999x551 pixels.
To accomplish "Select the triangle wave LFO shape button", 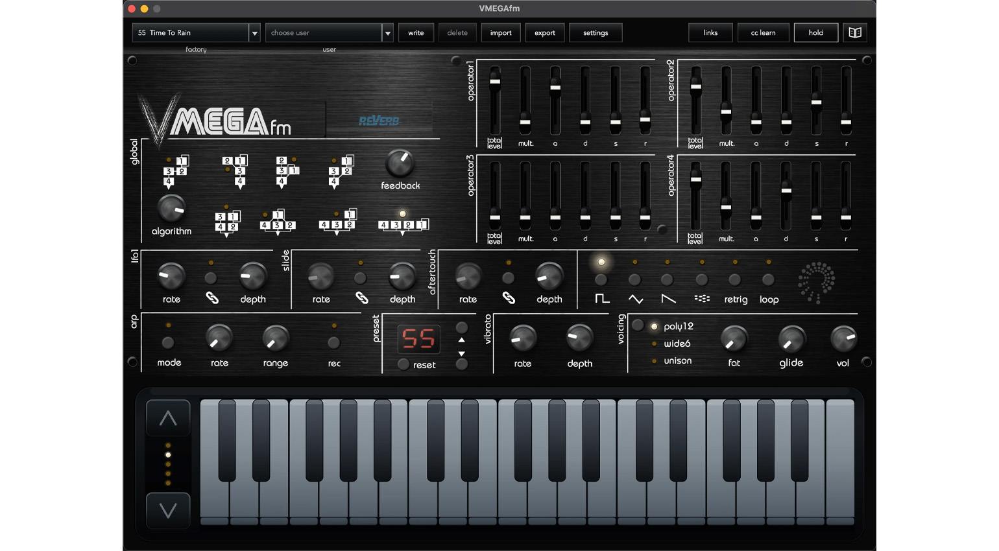I will tap(635, 280).
